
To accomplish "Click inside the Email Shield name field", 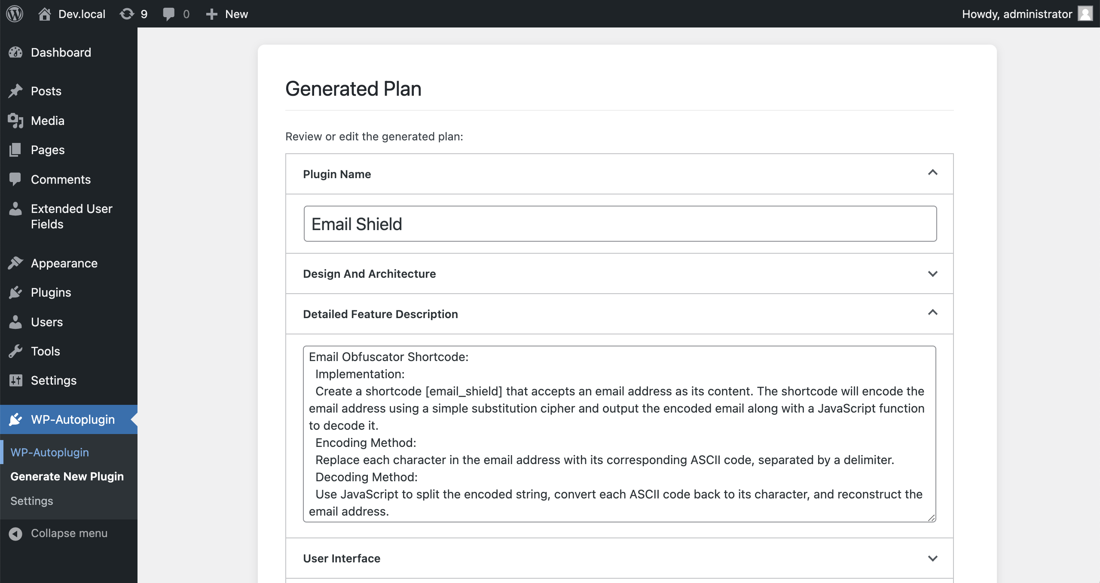I will click(620, 224).
